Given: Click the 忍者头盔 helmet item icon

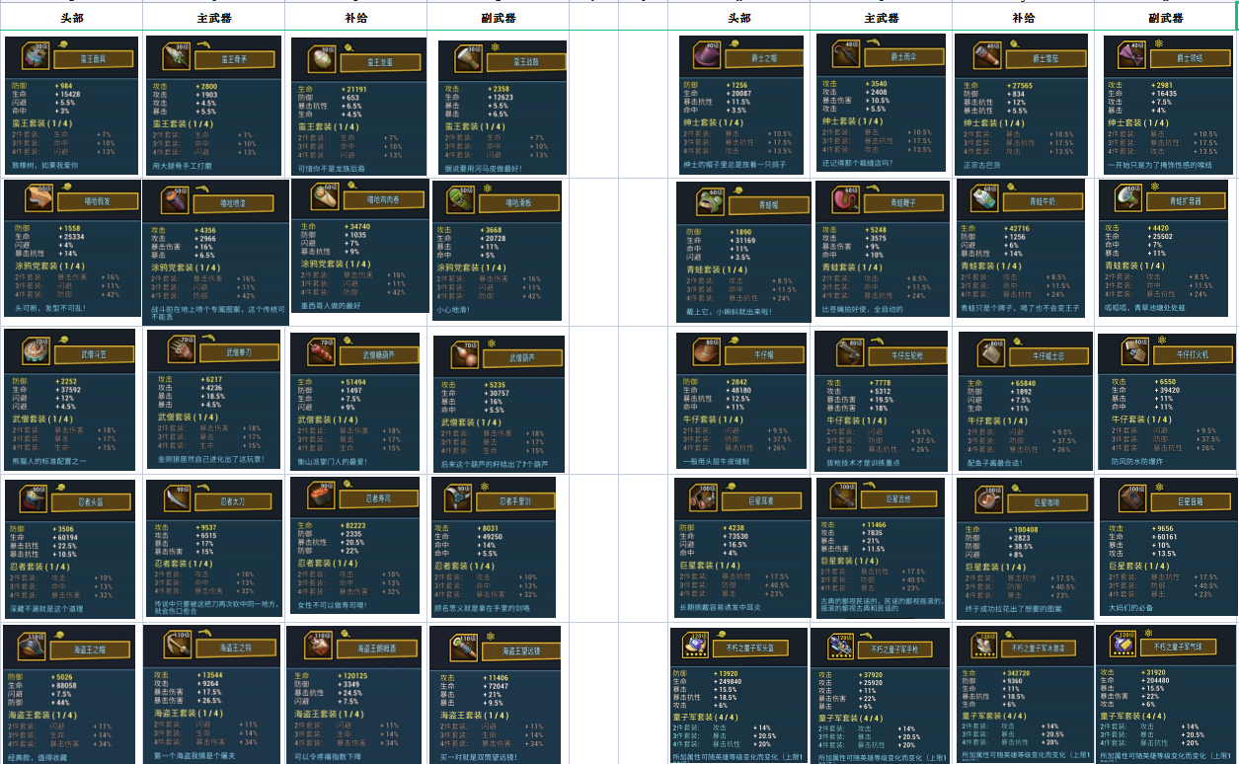Looking at the screenshot, I should (x=35, y=499).
